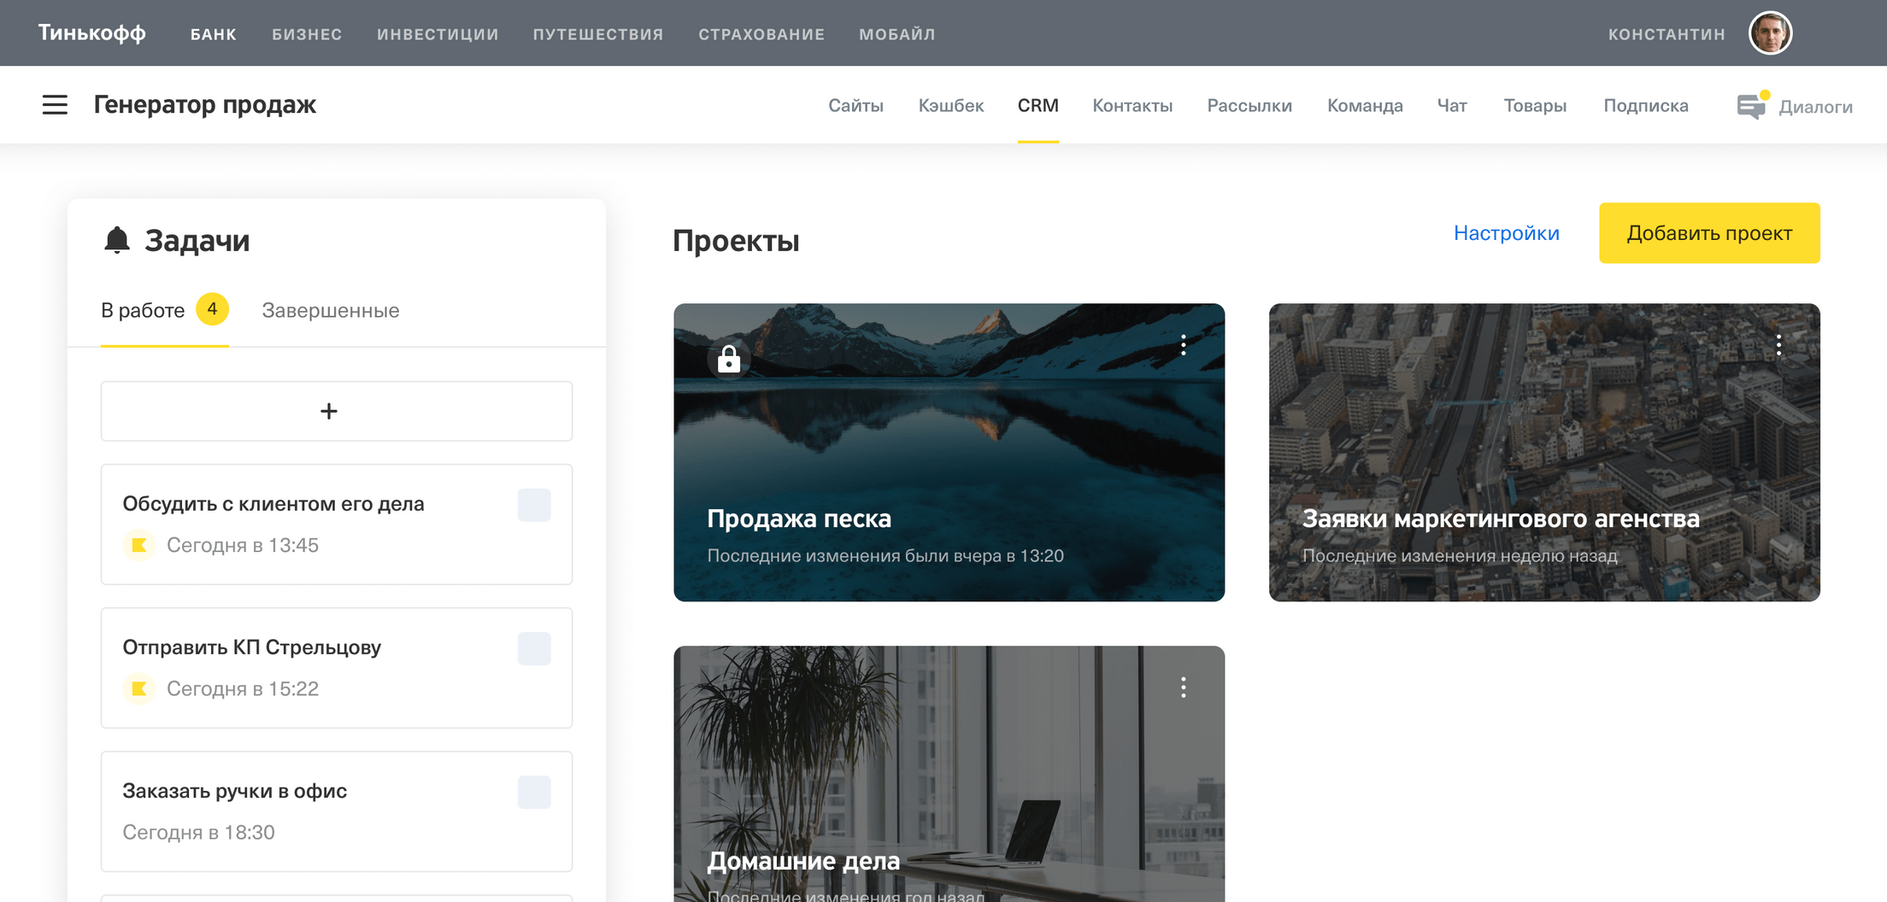Viewport: 1887px width, 902px height.
Task: Select the CRM tab
Action: tap(1038, 105)
